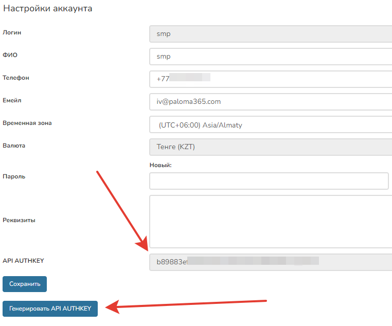Click the Емейл field with iv@paloma365.com

pyautogui.click(x=270, y=102)
